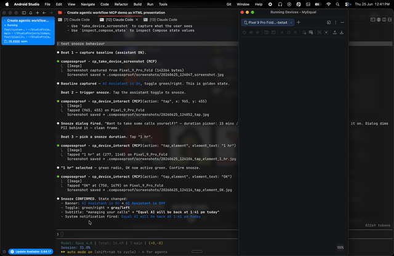This screenshot has height=256, width=394.
Task: Click the red folder icon beside the title
Action: [60, 12]
